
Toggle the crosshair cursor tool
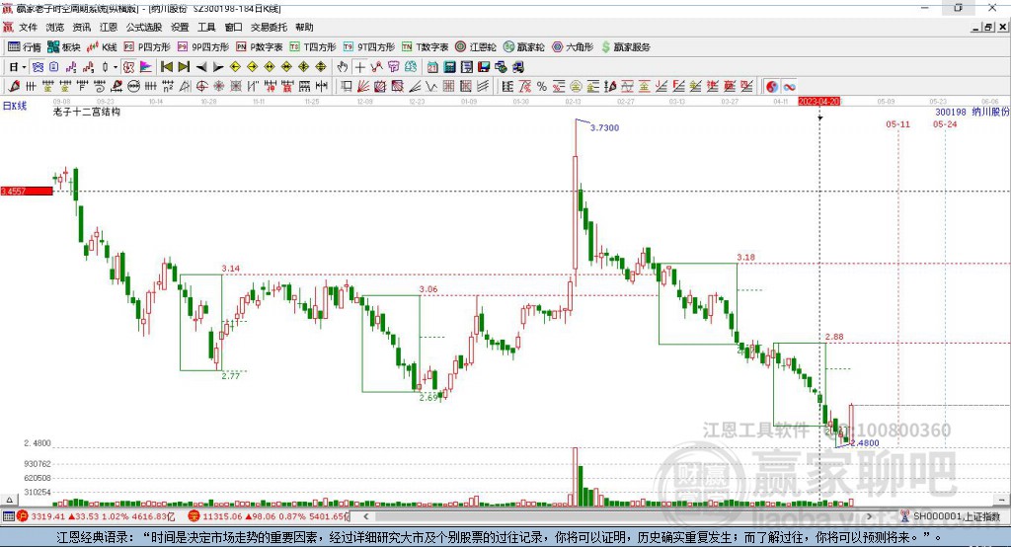click(359, 67)
